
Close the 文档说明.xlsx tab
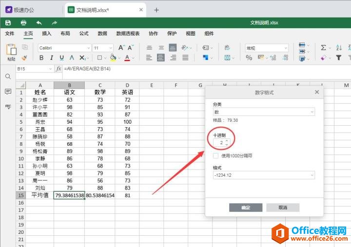(x=141, y=10)
